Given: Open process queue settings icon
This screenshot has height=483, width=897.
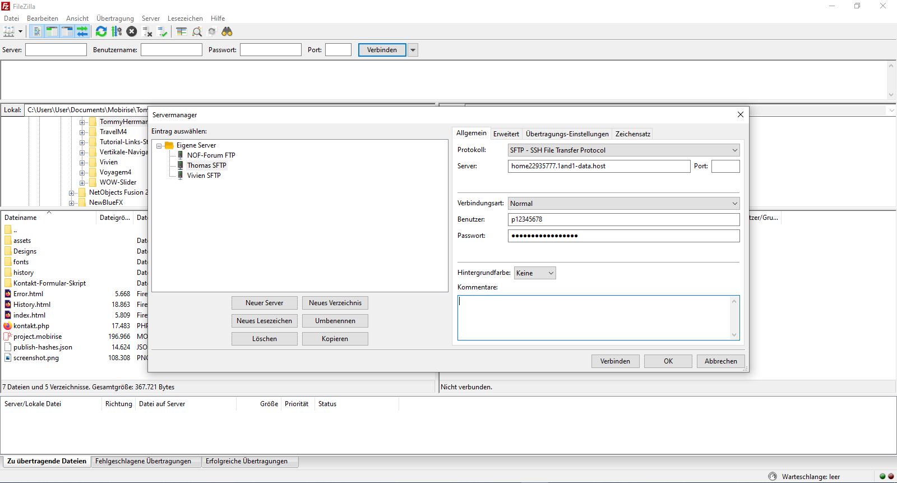Looking at the screenshot, I should coord(117,32).
